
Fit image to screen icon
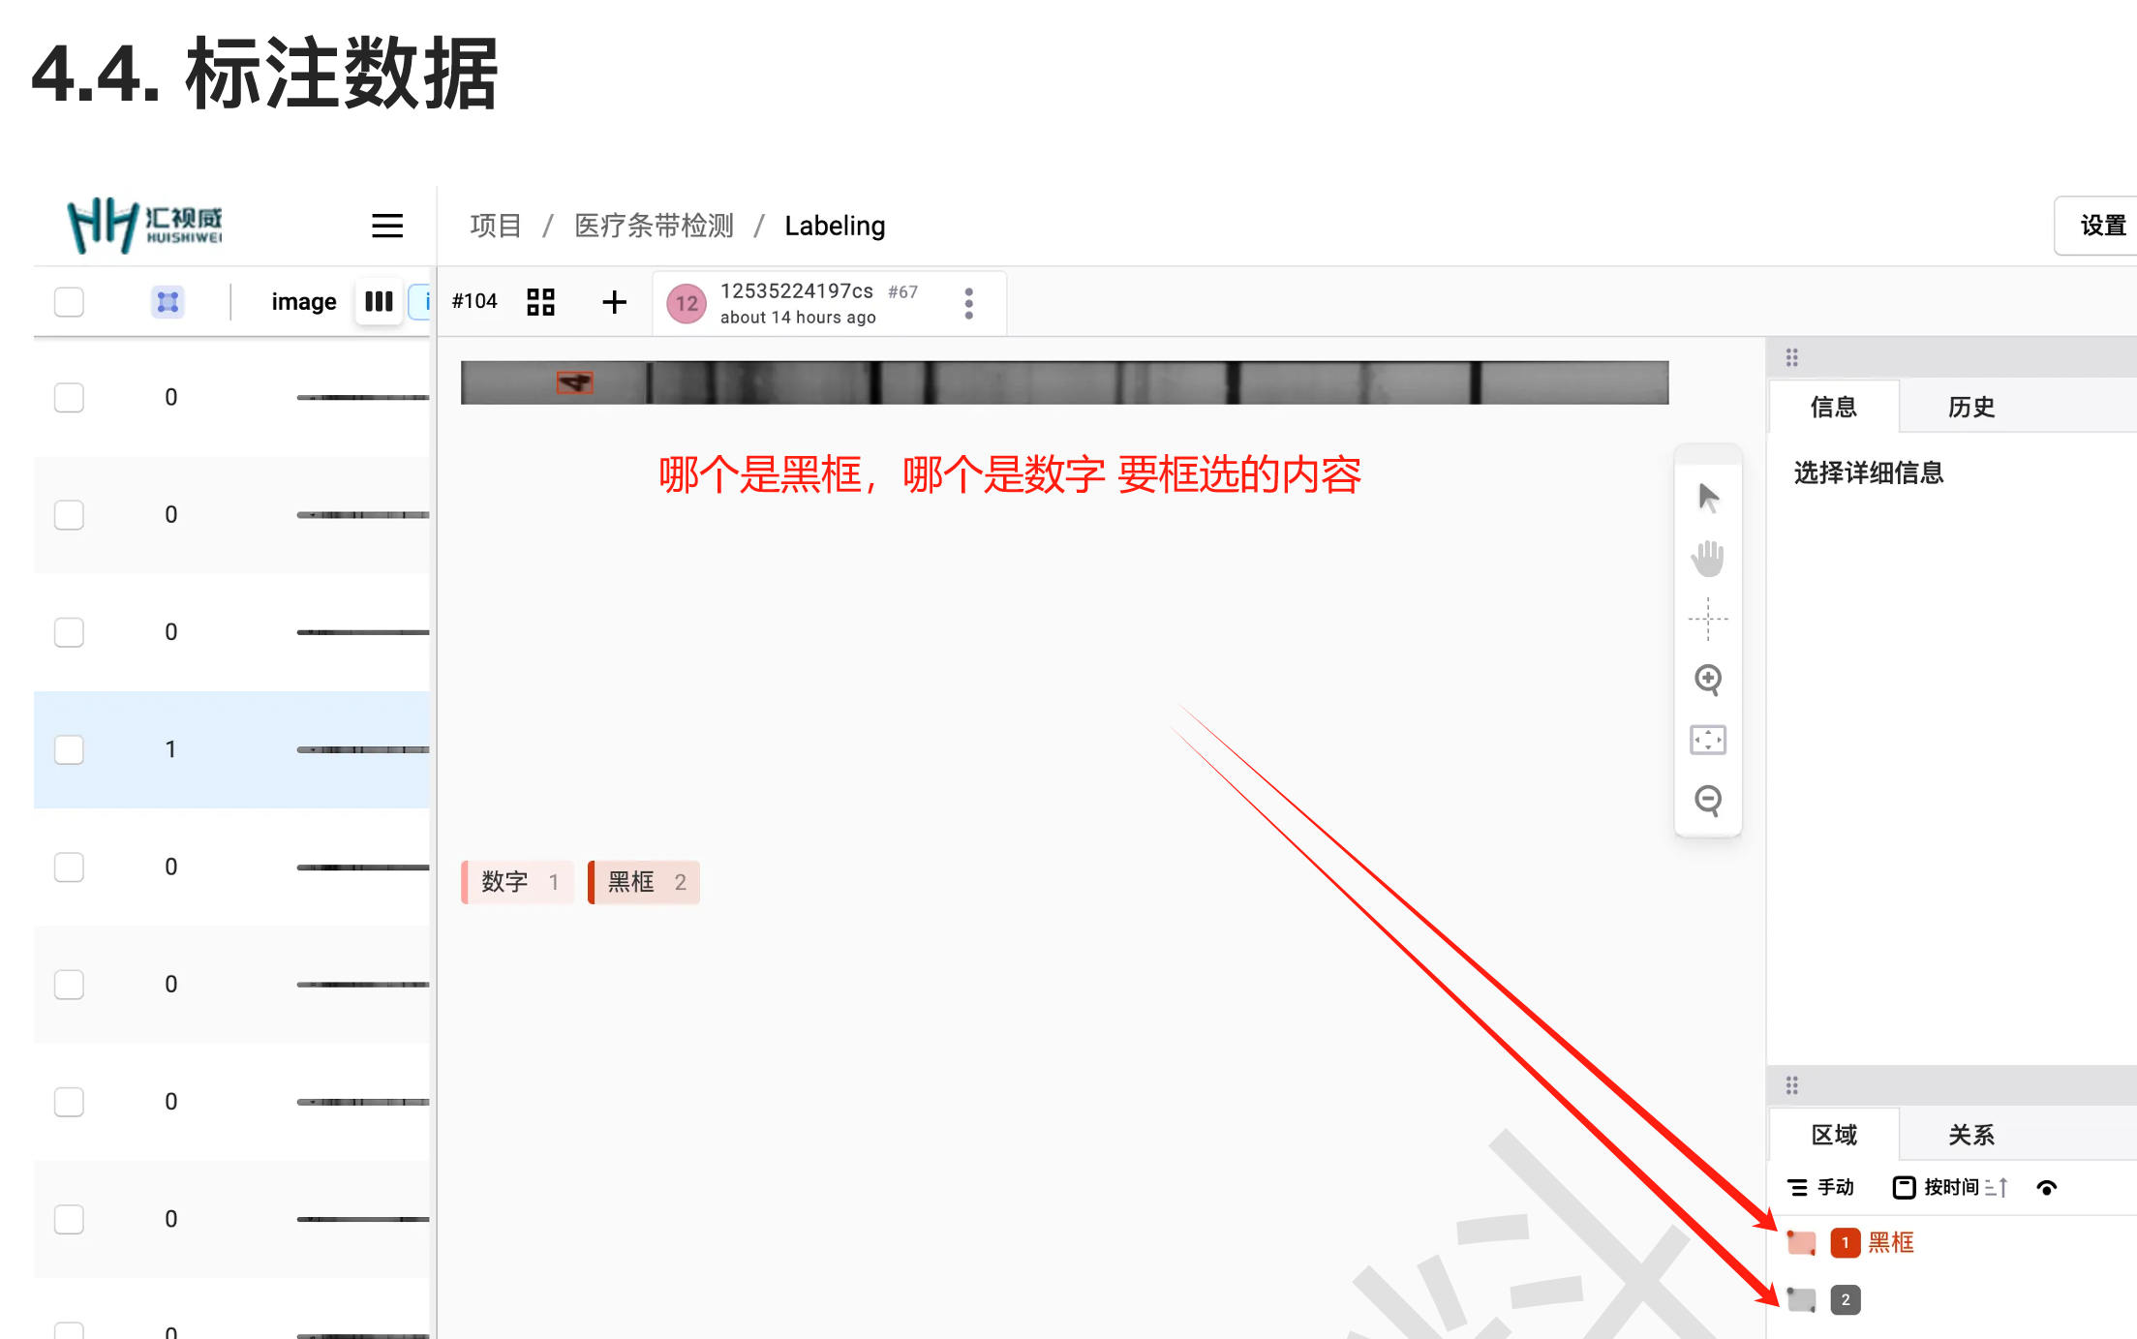pyautogui.click(x=1708, y=740)
